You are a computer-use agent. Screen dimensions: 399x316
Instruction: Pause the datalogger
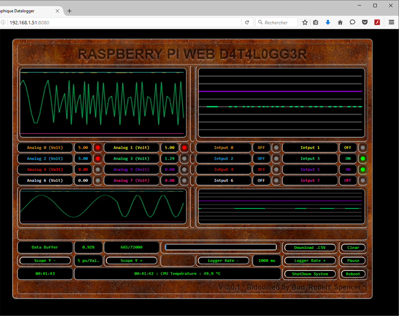353,261
